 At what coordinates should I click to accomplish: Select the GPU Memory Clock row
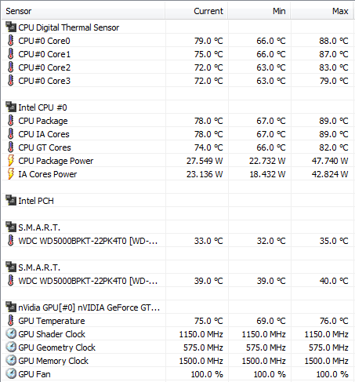(178, 361)
